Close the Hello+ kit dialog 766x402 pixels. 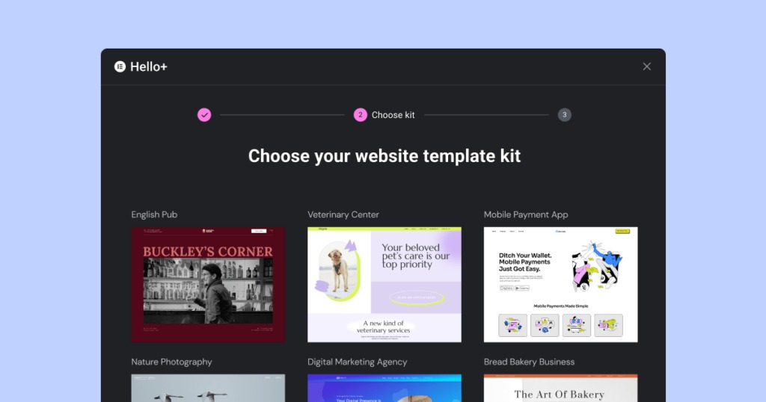pos(647,67)
